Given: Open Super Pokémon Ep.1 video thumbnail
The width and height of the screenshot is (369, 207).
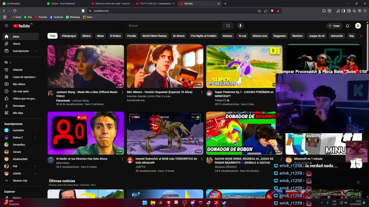Looking at the screenshot, I should pos(244,66).
